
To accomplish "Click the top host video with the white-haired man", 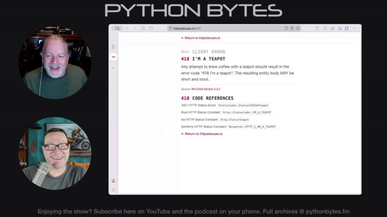I will (55, 63).
